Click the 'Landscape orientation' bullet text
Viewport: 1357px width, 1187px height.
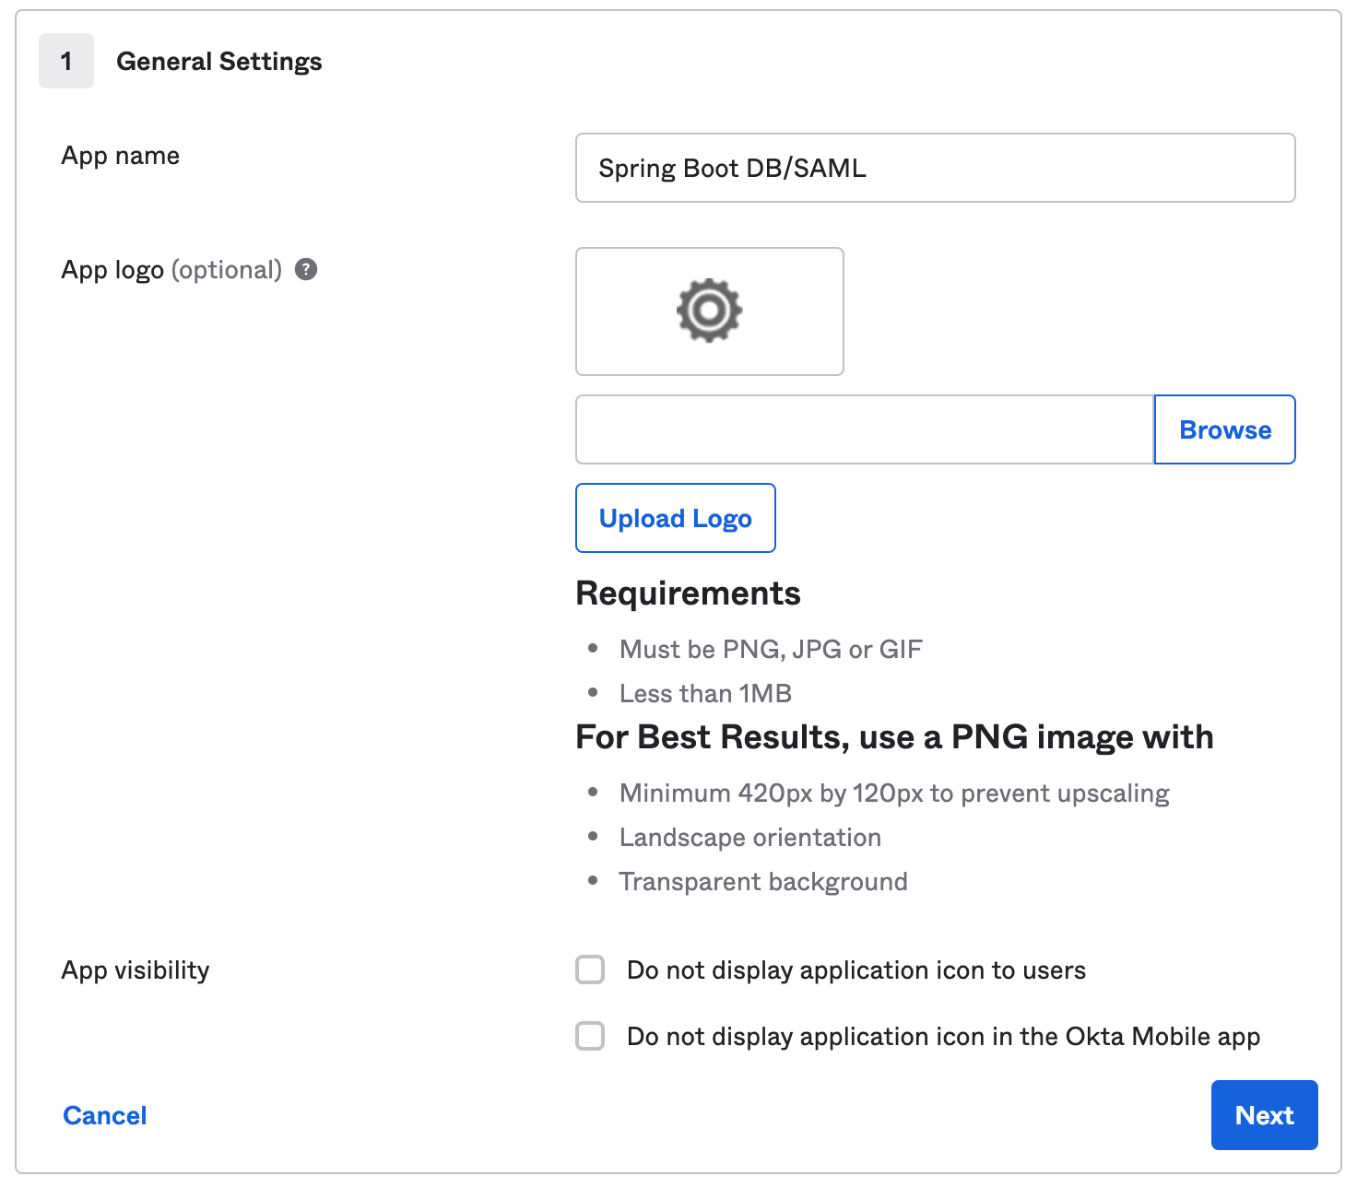[750, 838]
